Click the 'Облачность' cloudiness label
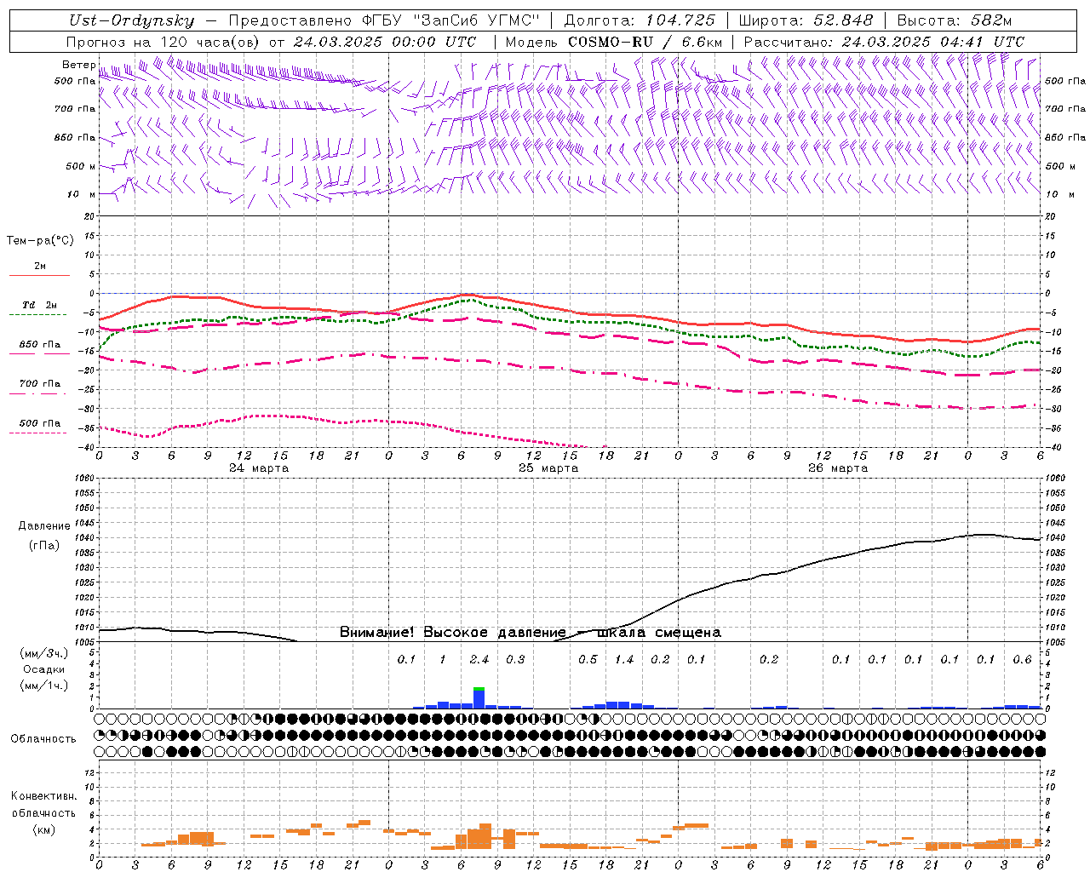The height and width of the screenshot is (872, 1090). (43, 738)
